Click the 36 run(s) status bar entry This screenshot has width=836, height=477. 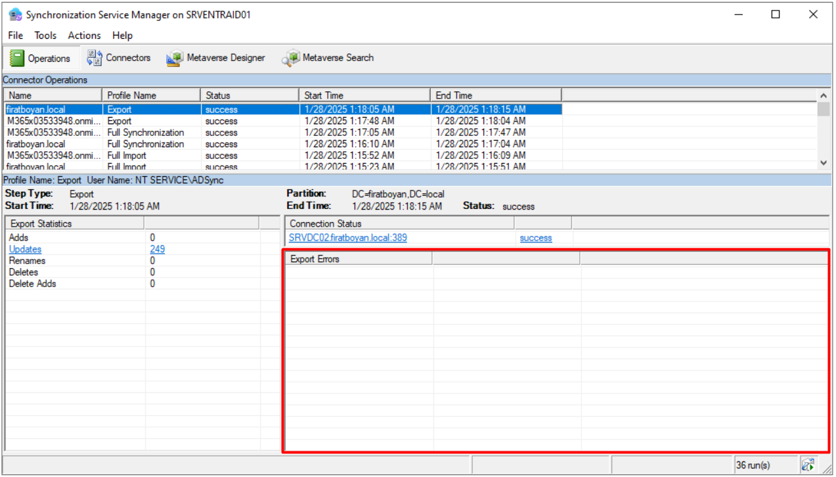[x=764, y=465]
